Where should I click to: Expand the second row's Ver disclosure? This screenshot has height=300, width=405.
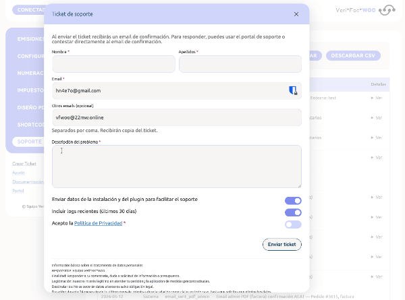pyautogui.click(x=377, y=118)
